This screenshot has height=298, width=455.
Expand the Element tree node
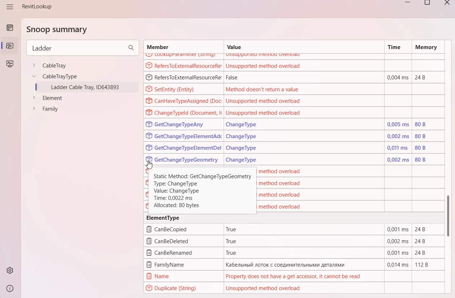click(x=34, y=98)
